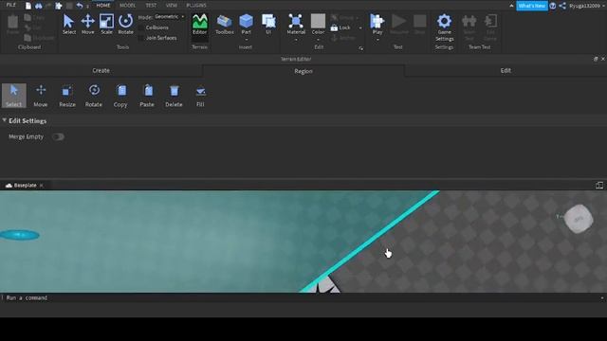Open the Material manager icon
This screenshot has height=341, width=607.
[x=296, y=24]
